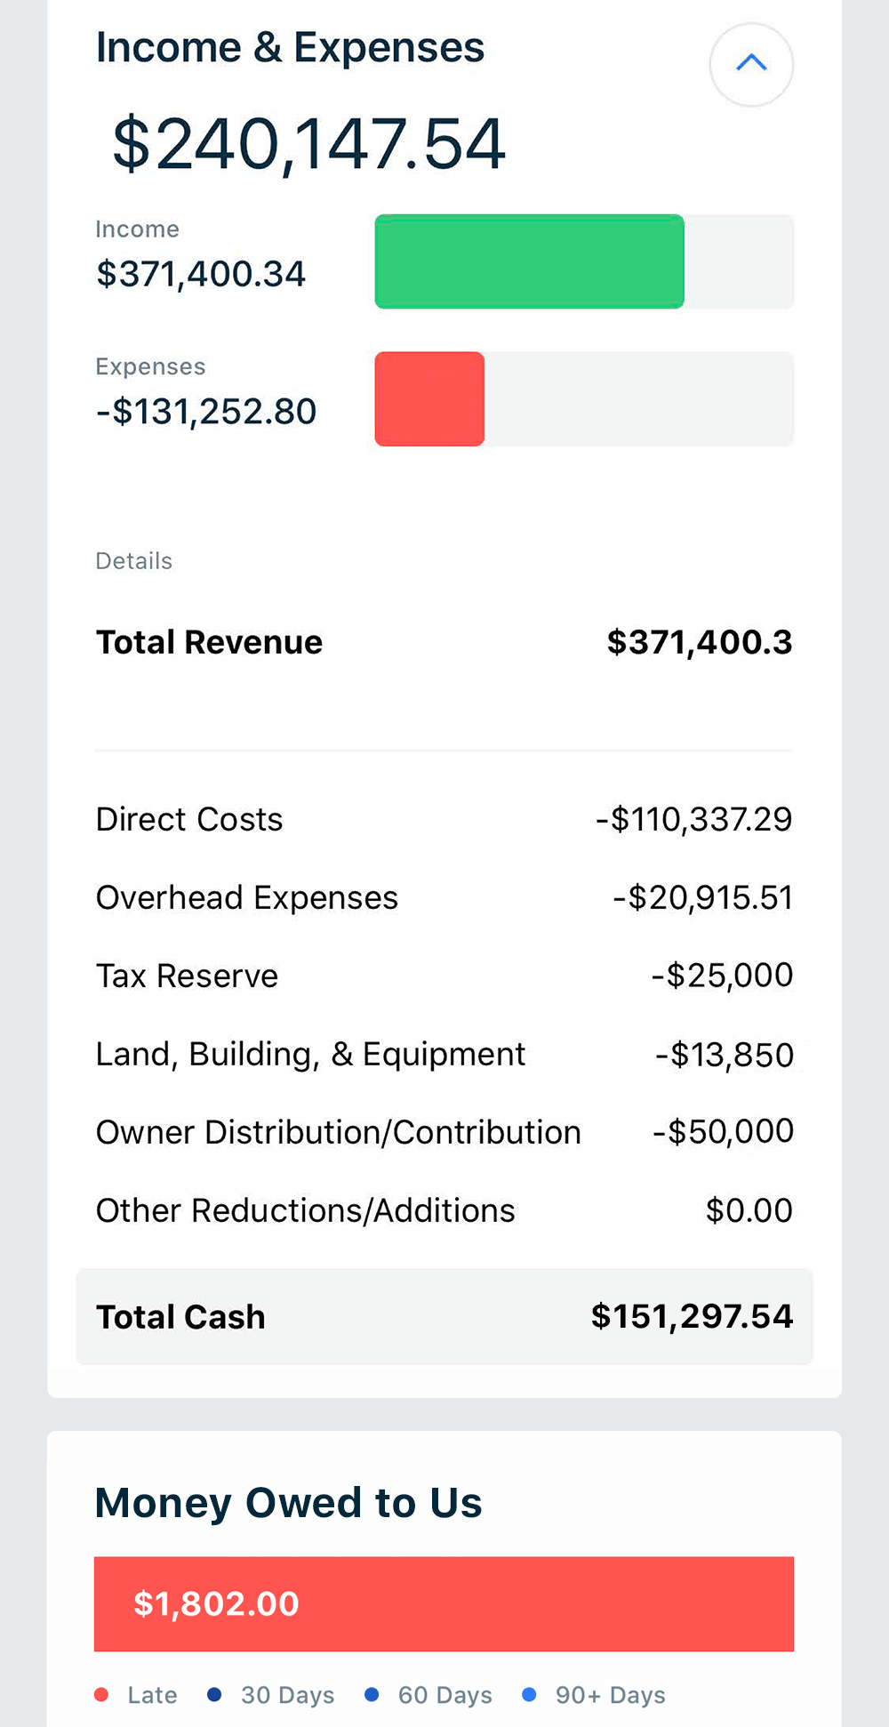Open Owner Distribution/Contribution row

point(444,1132)
